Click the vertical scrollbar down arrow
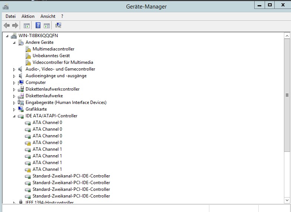Viewport: 291px width, 212px height. pos(287,200)
